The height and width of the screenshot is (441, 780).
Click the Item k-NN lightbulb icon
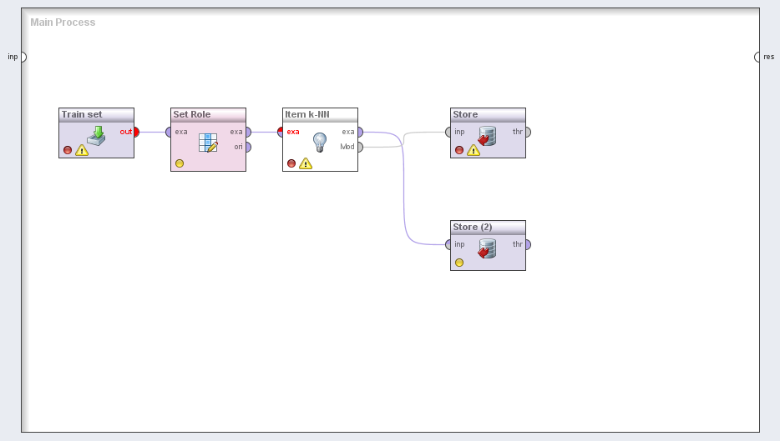pos(320,142)
